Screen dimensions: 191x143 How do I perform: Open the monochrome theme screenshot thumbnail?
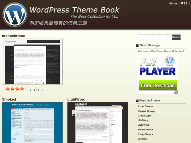[x=32, y=62]
